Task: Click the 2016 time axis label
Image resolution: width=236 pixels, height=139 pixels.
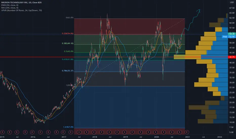Action: click(x=33, y=137)
